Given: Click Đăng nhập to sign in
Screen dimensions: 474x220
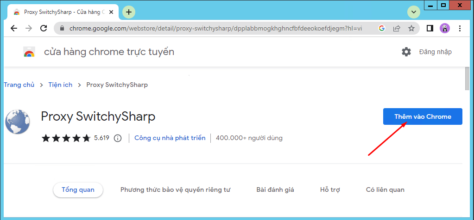Looking at the screenshot, I should tap(435, 52).
